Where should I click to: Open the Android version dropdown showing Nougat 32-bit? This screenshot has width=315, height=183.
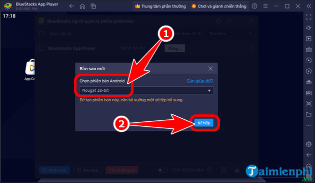point(146,90)
